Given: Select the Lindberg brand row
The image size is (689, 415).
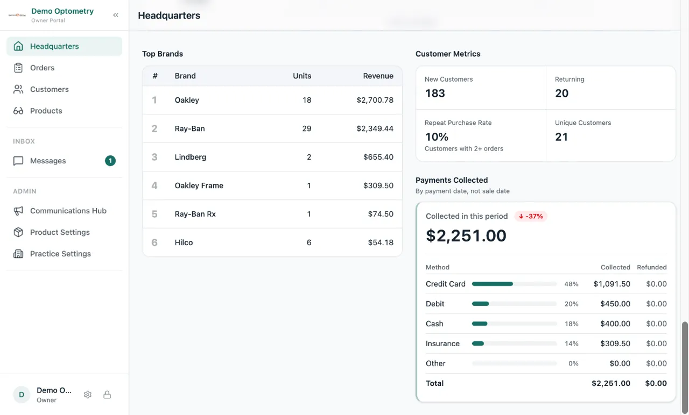Looking at the screenshot, I should (272, 157).
